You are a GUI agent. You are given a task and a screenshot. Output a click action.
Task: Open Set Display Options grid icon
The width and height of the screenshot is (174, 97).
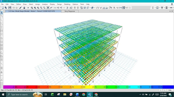(x=82, y=8)
